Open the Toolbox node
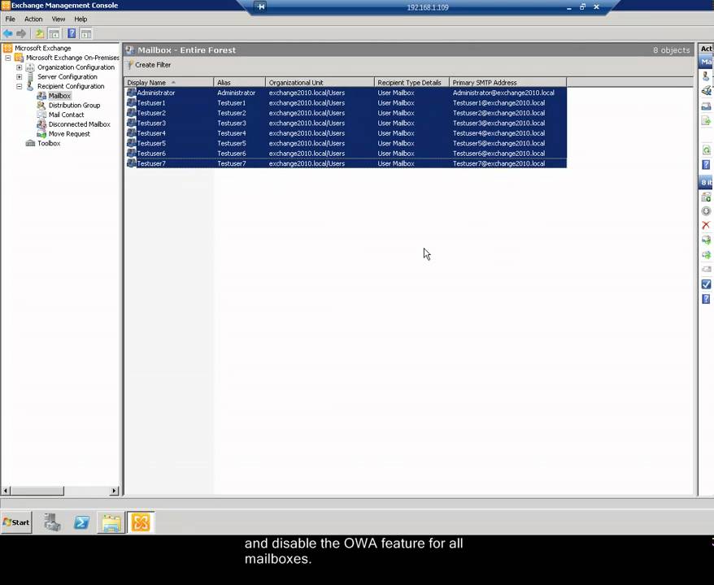This screenshot has height=585, width=714. click(x=49, y=143)
